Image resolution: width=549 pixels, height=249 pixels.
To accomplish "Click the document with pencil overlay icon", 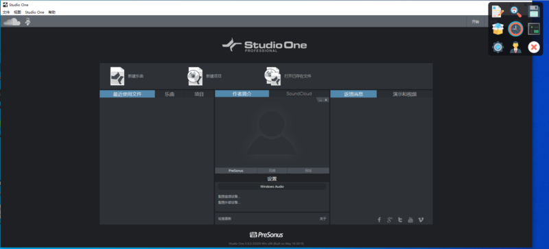I will coord(498,11).
